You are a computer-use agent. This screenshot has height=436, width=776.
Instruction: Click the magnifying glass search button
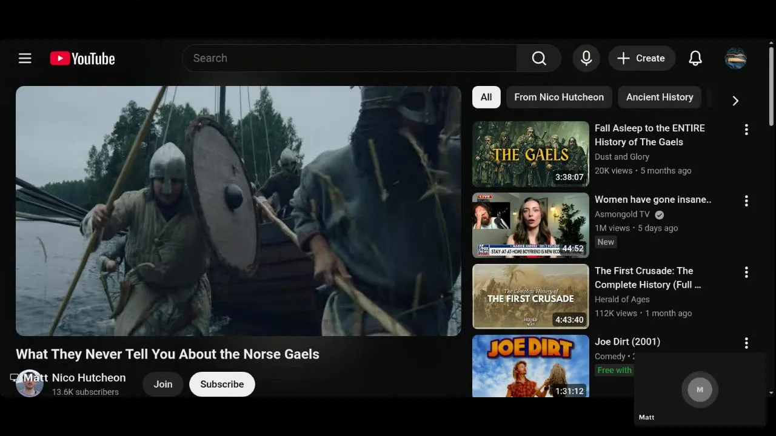[x=539, y=58]
